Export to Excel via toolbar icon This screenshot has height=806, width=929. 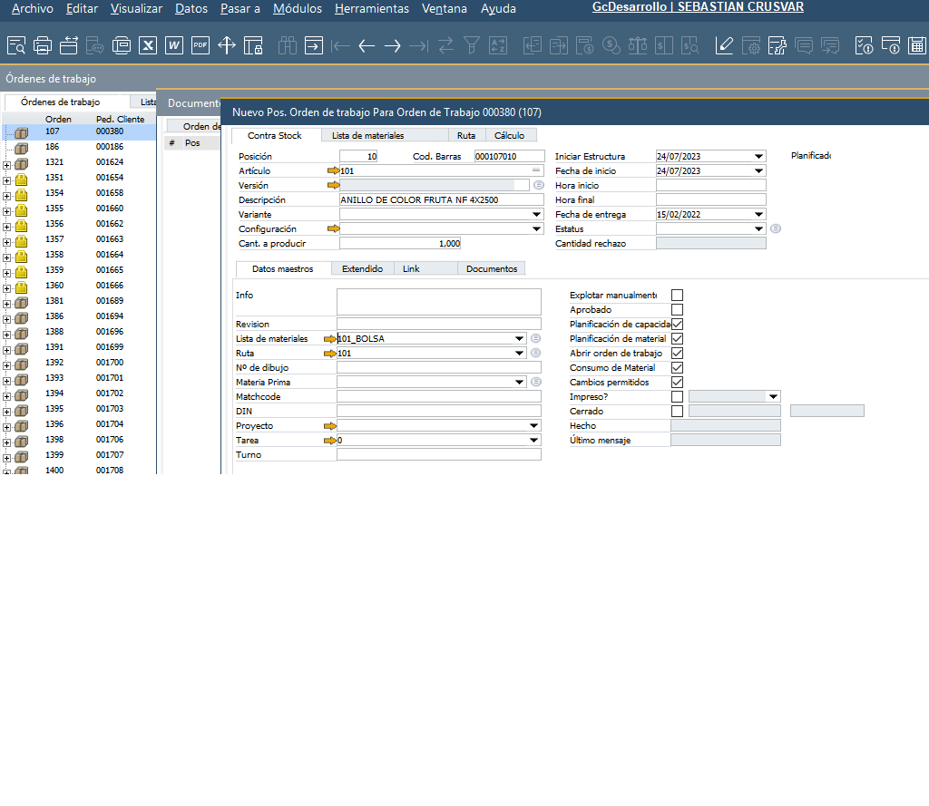[x=148, y=45]
